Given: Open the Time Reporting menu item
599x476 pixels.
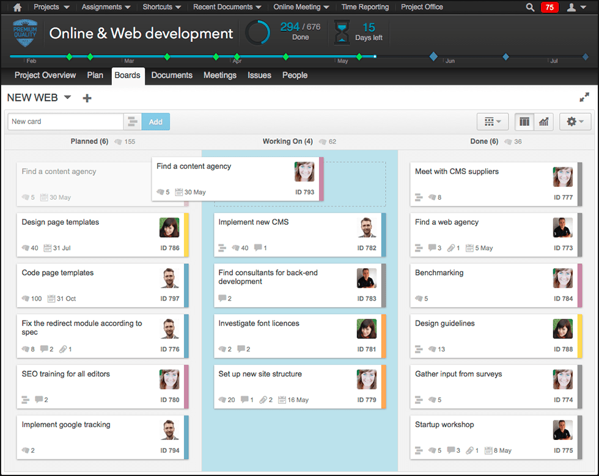Looking at the screenshot, I should [x=365, y=7].
